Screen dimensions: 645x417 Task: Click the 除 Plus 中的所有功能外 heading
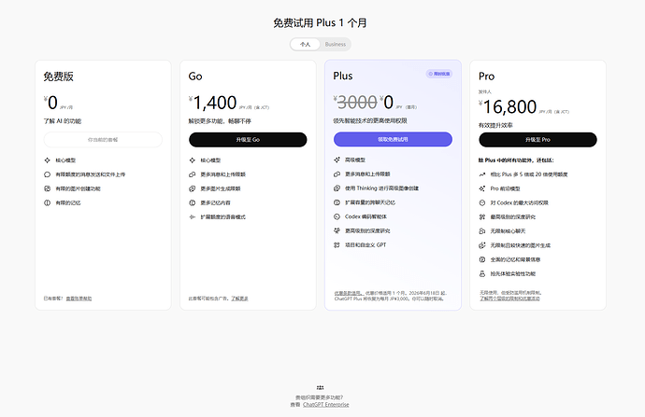tap(516, 160)
